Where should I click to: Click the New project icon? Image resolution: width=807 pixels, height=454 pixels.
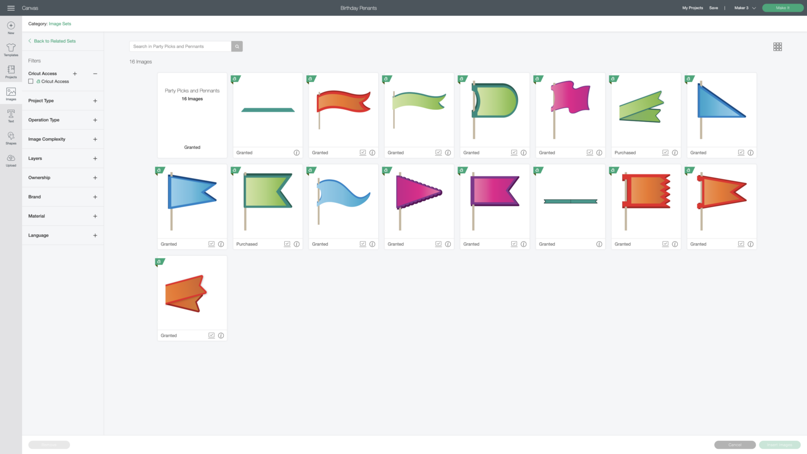11,27
